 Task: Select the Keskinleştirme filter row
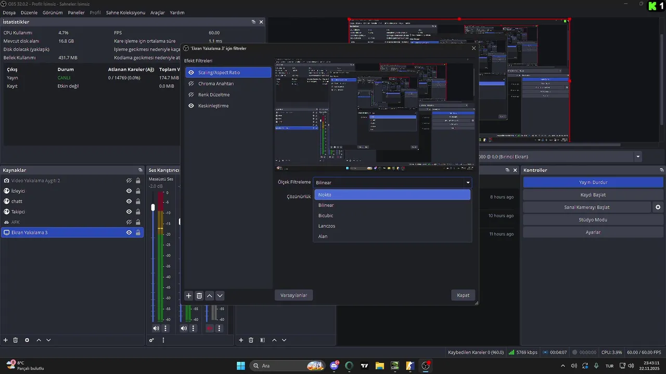pyautogui.click(x=228, y=106)
